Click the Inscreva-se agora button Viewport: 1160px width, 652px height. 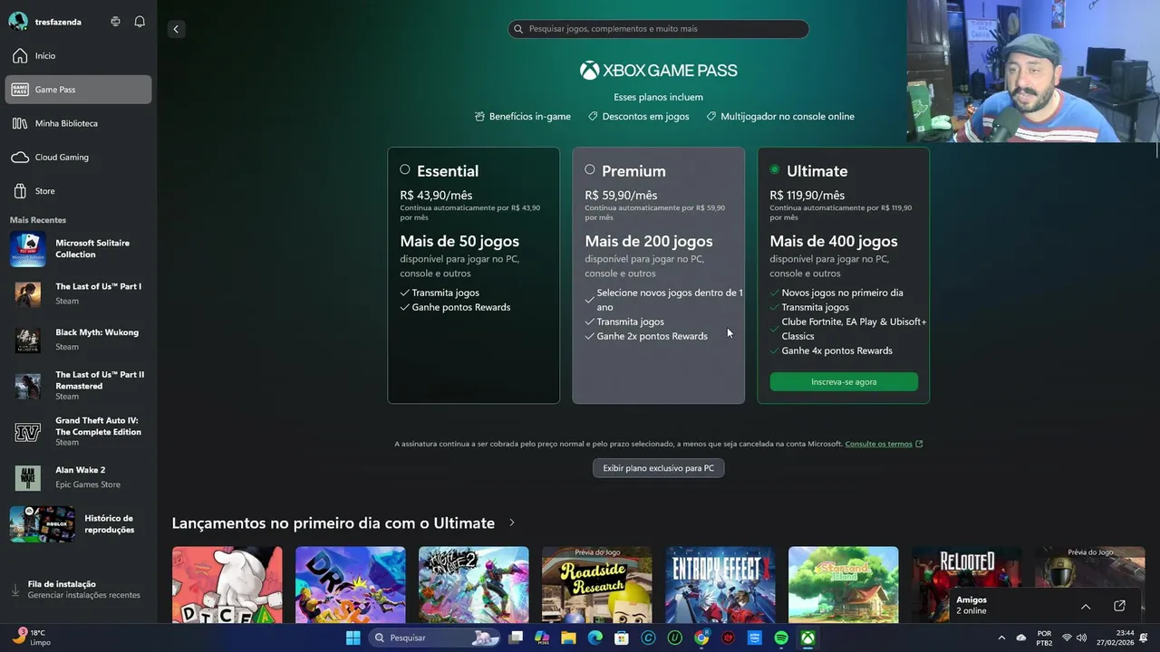tap(844, 382)
